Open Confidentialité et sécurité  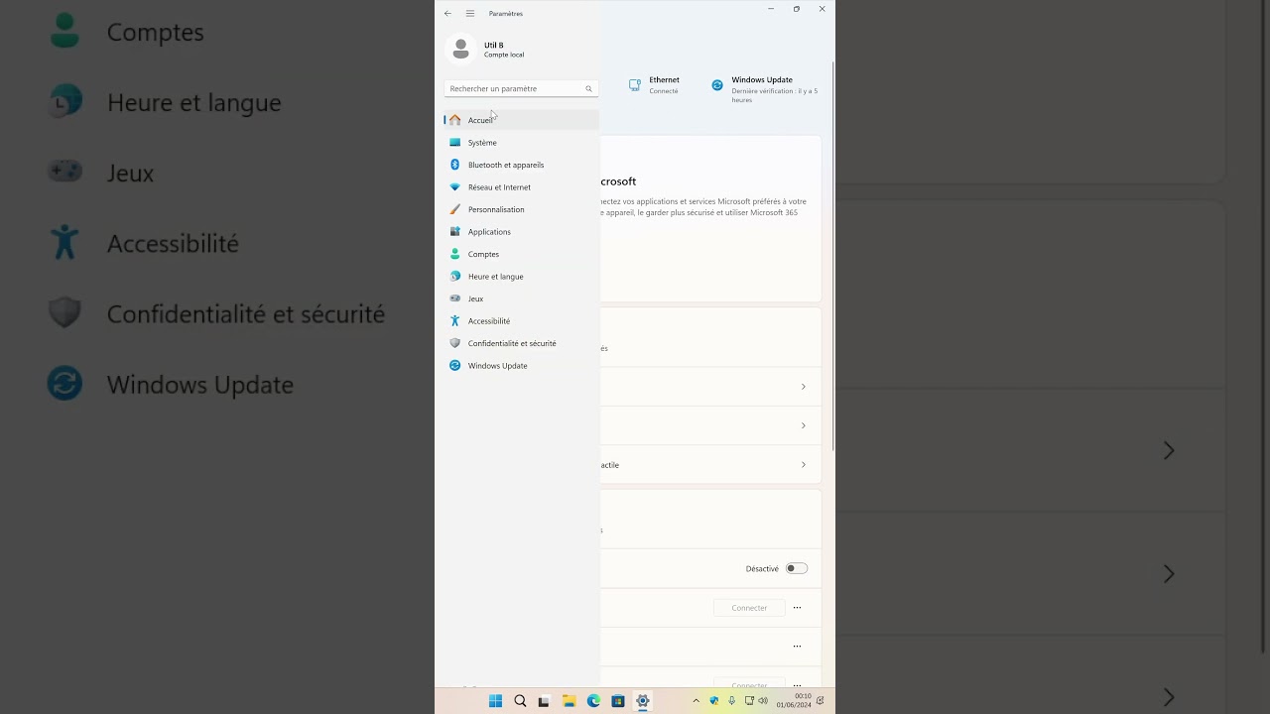[521, 343]
